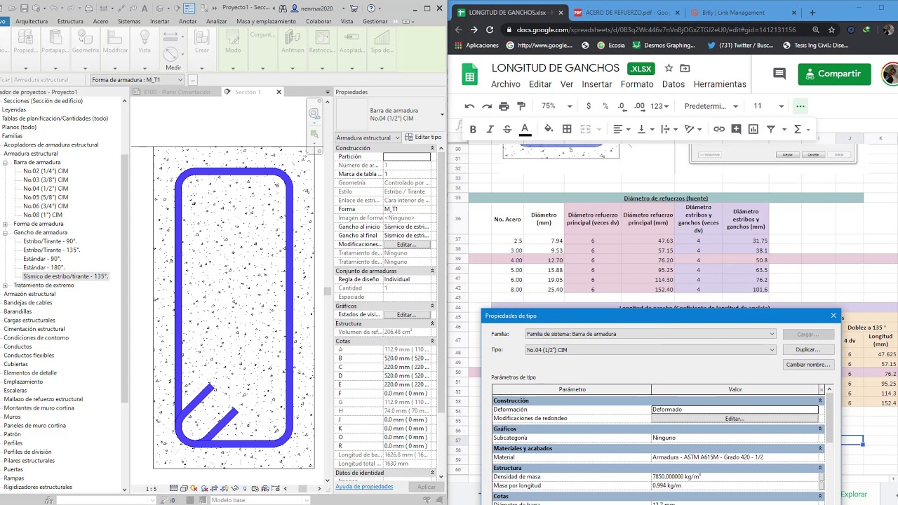Collapse the Gráficos section in type parameters
Image resolution: width=898 pixels, height=505 pixels.
820,429
